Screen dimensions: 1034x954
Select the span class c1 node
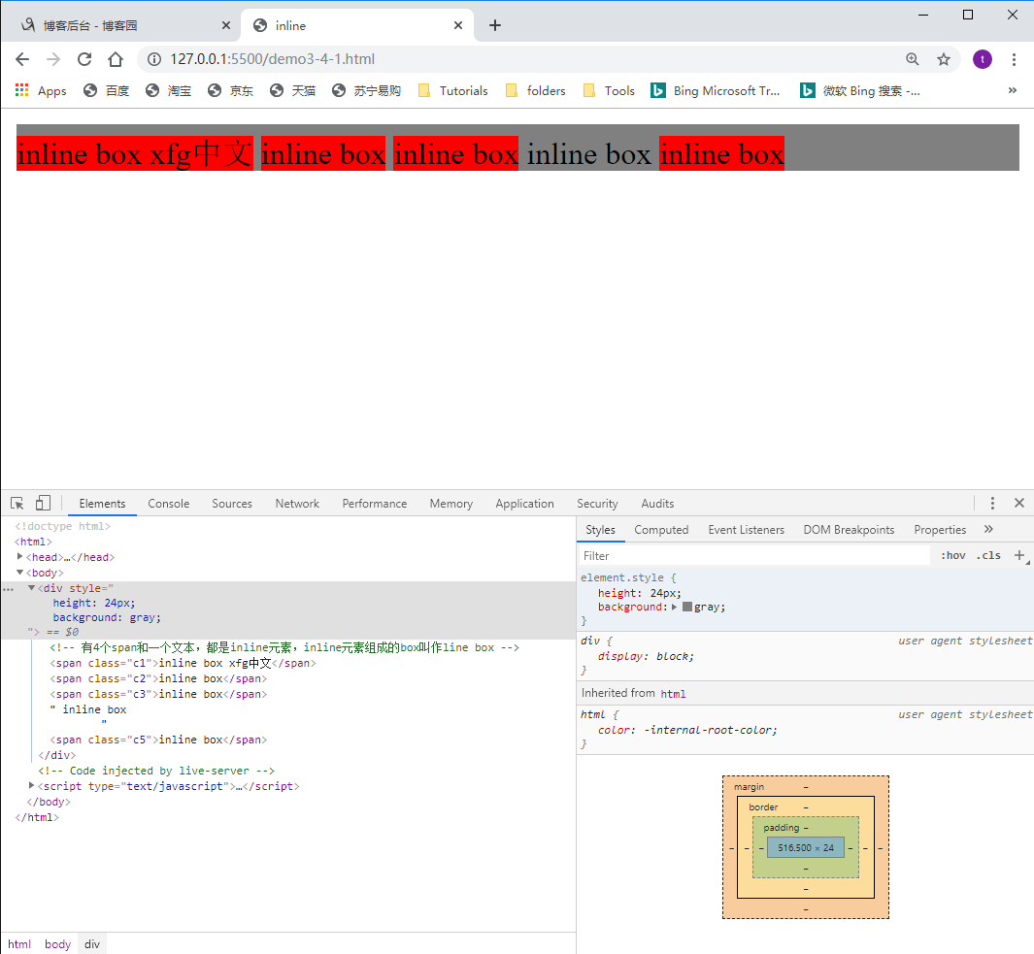click(x=183, y=663)
